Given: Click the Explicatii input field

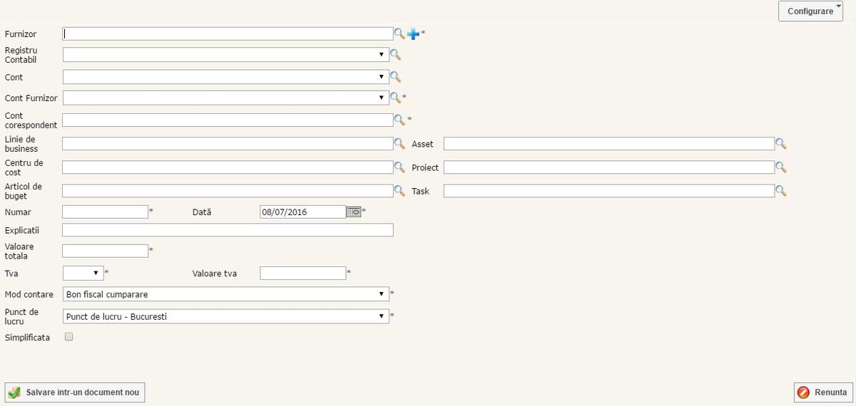Looking at the screenshot, I should click(x=228, y=230).
